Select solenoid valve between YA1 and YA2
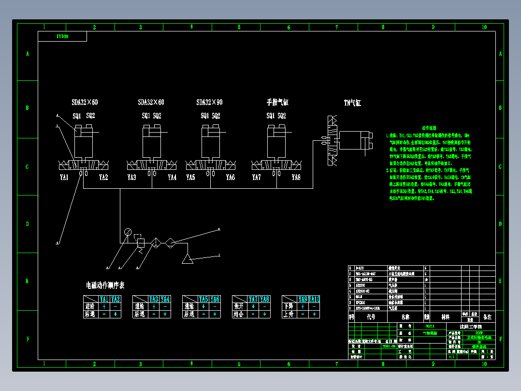 (84, 165)
